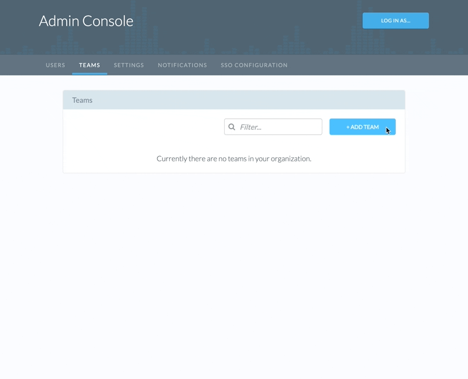Click the Teams panel header
The height and width of the screenshot is (379, 468).
[x=234, y=100]
